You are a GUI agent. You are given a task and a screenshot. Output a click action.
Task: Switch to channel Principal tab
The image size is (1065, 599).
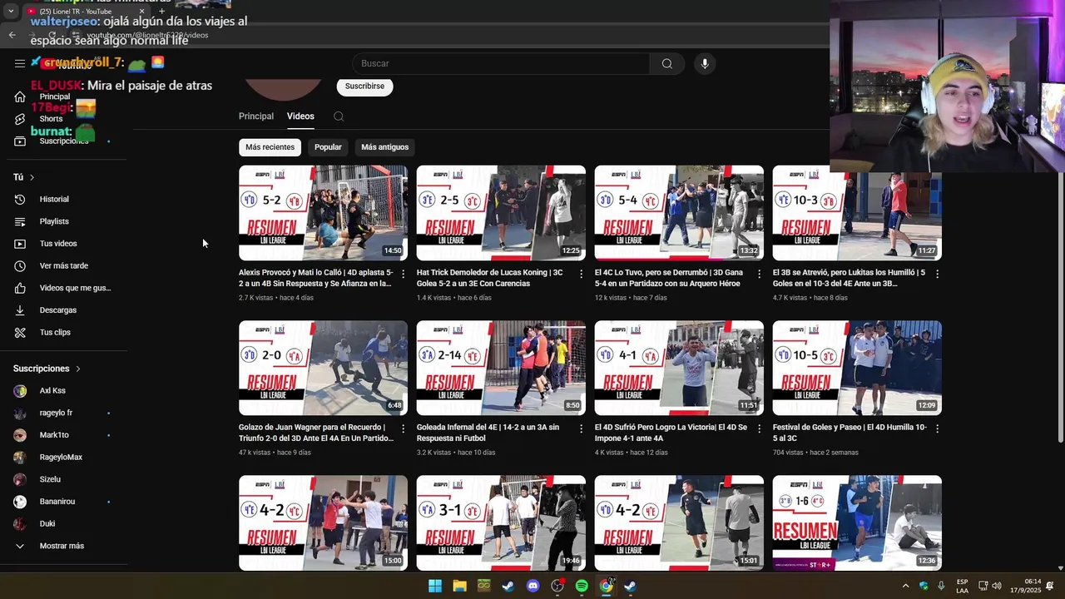[x=256, y=116]
